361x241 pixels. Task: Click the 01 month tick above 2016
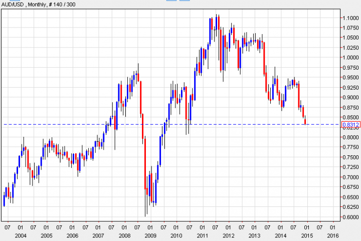point(333,227)
